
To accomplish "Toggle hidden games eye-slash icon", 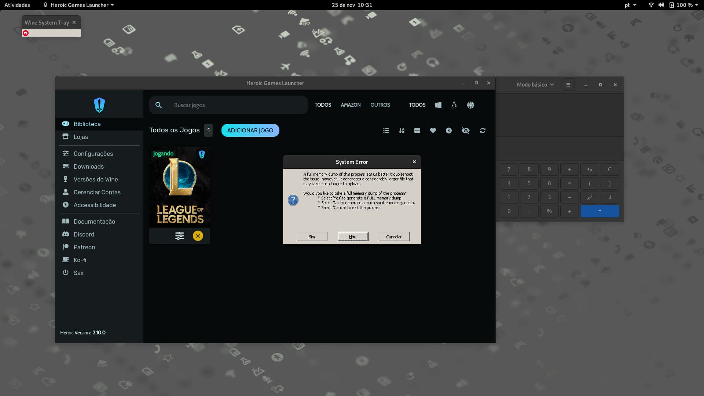I will click(466, 131).
